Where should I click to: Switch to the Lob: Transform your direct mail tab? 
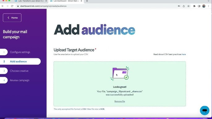pos(31,1)
